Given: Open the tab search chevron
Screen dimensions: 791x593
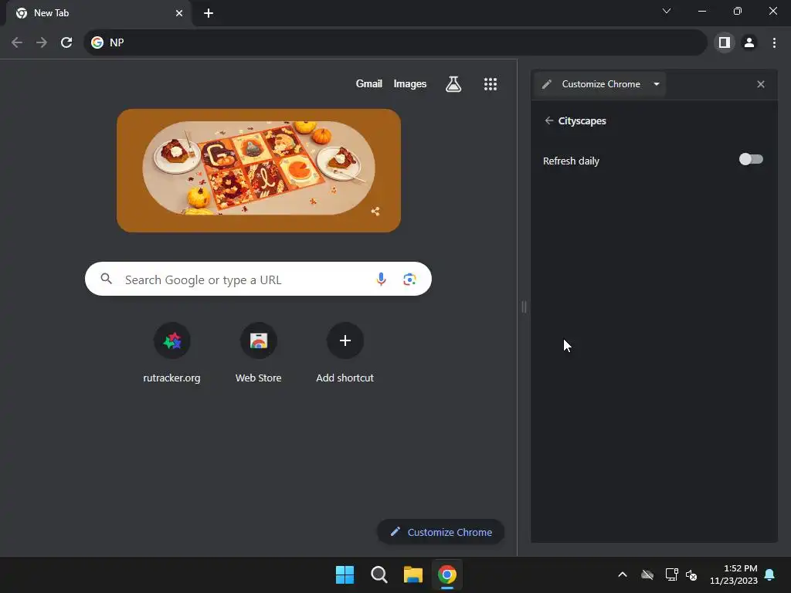Looking at the screenshot, I should (667, 11).
